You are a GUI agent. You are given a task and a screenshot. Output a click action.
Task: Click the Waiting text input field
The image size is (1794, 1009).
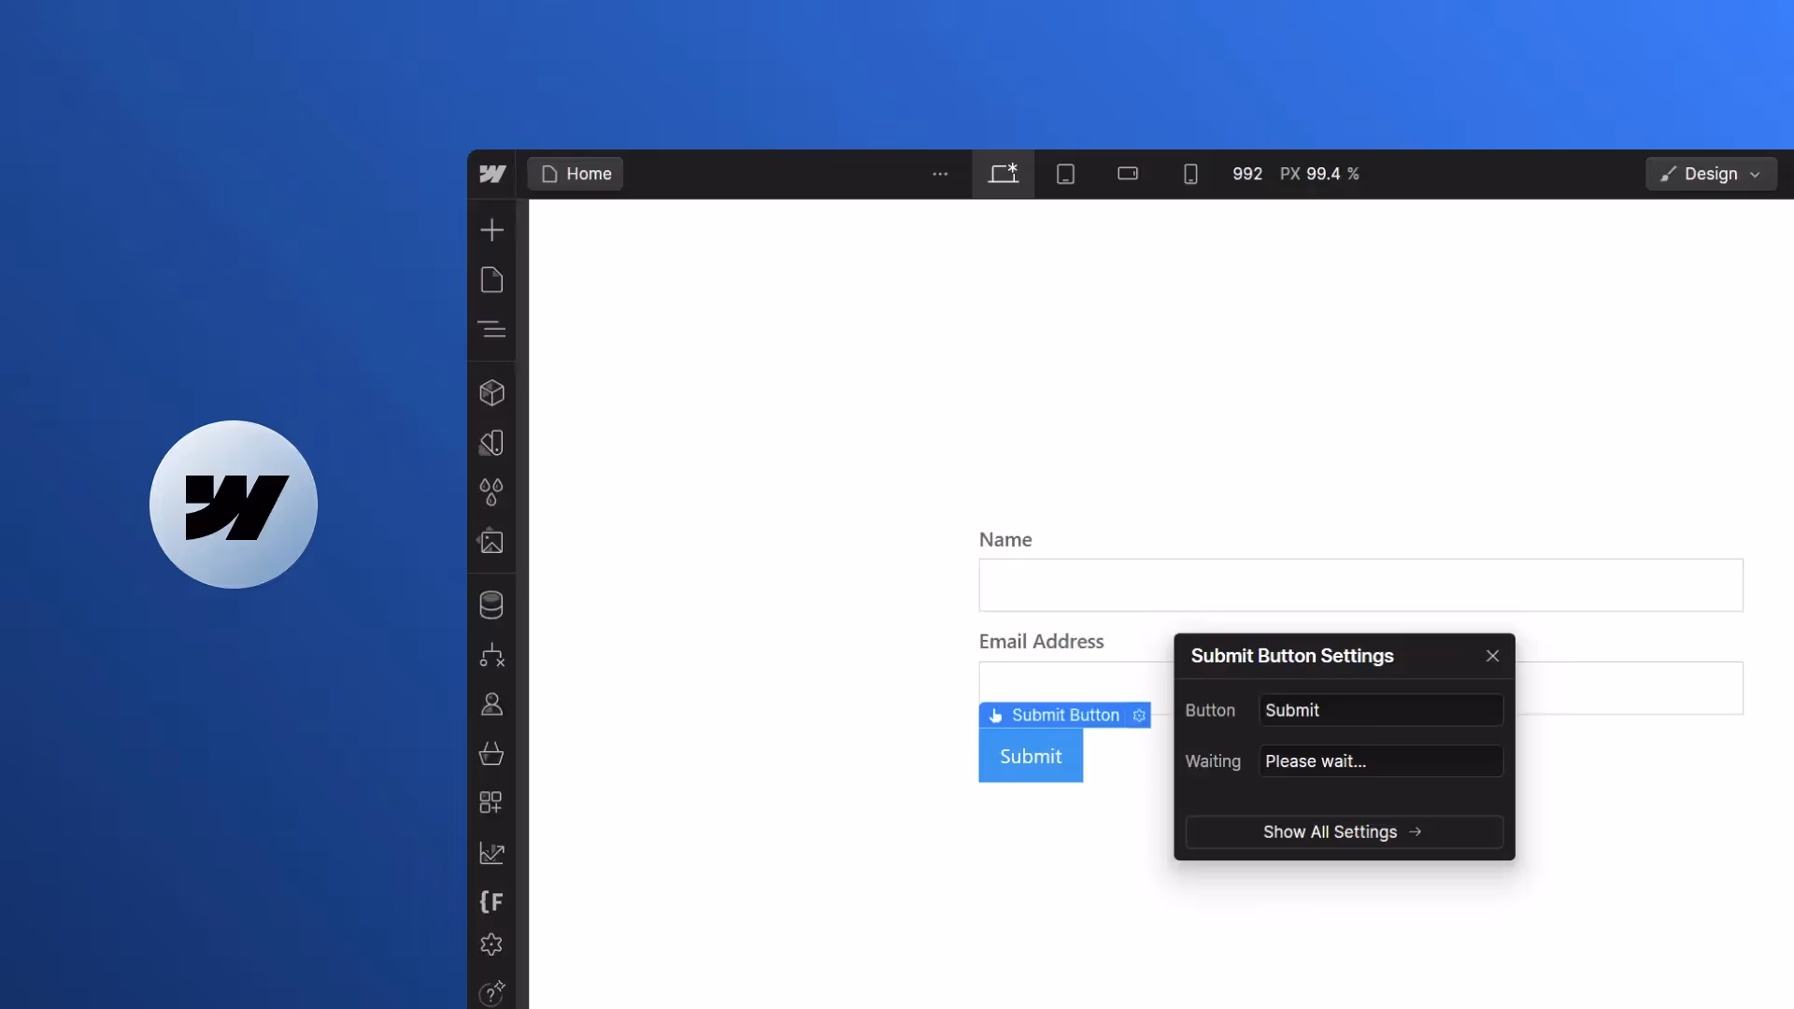(1380, 761)
